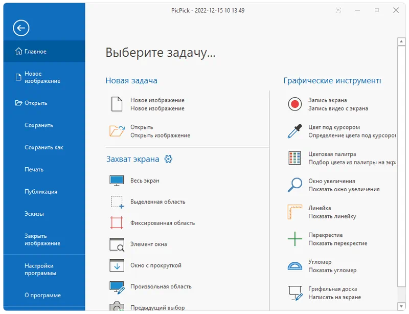Viewport: 409px width, 314px height.
Task: Click the eyedropper Цвет под курсором icon
Action: click(295, 131)
